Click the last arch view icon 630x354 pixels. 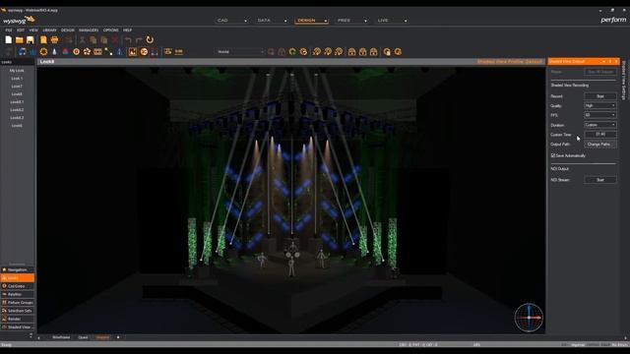click(374, 52)
